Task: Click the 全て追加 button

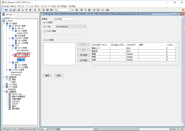Action: tap(83, 55)
